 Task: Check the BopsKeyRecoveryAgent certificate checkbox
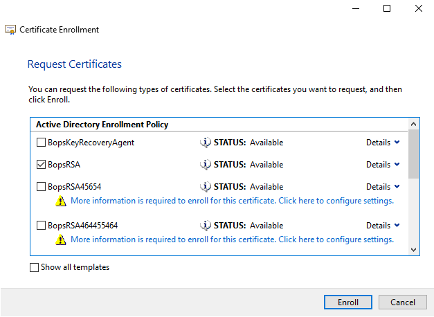point(41,143)
